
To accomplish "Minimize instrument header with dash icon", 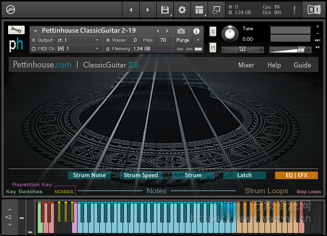I will 317,33.
